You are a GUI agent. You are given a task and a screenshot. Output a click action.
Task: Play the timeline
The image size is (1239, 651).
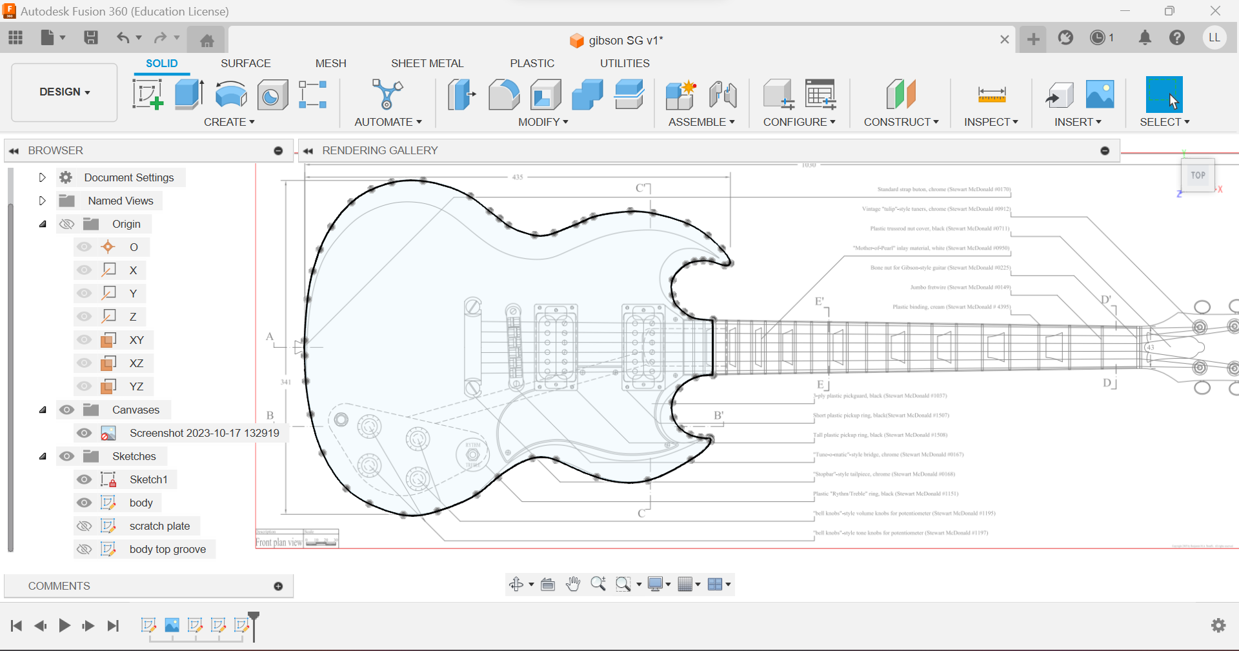tap(65, 625)
